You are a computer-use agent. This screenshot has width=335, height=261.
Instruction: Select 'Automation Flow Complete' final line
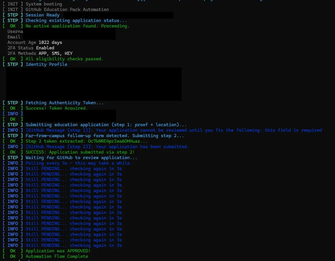[57, 256]
